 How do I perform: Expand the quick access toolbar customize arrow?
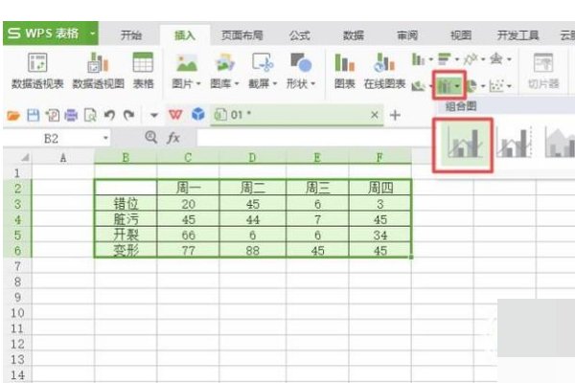(x=154, y=116)
